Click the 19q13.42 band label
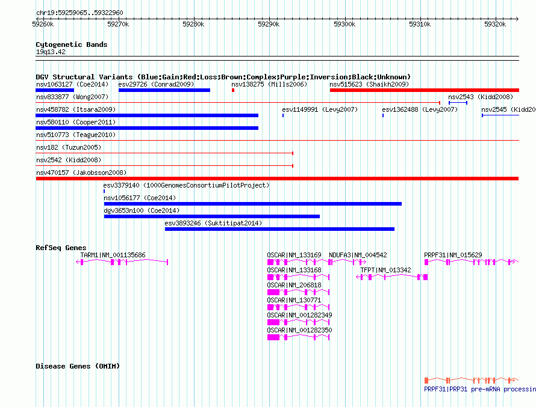The width and height of the screenshot is (536, 407). (x=51, y=52)
